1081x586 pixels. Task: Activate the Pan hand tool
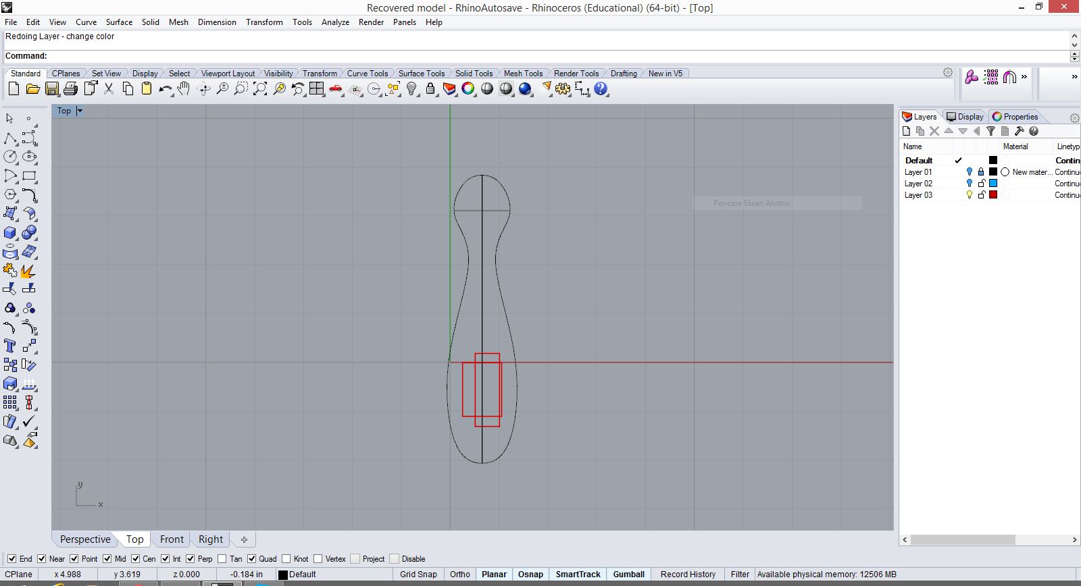pos(184,88)
